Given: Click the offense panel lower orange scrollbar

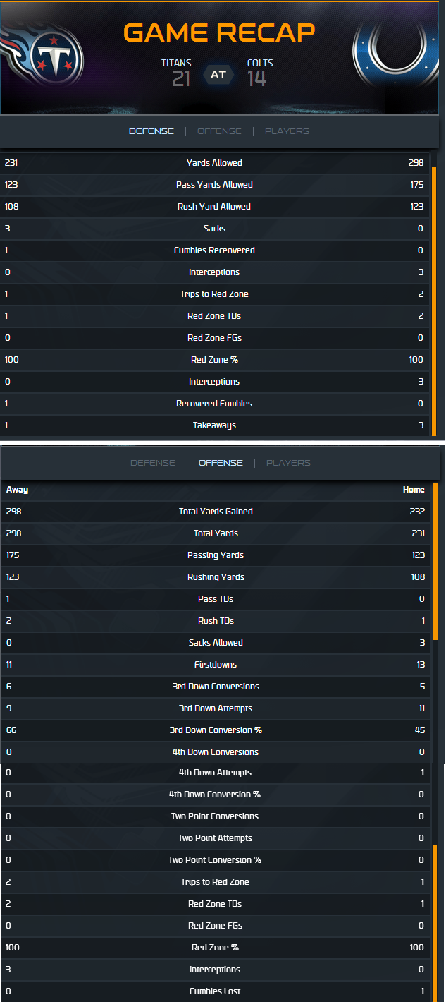Looking at the screenshot, I should pyautogui.click(x=435, y=922).
